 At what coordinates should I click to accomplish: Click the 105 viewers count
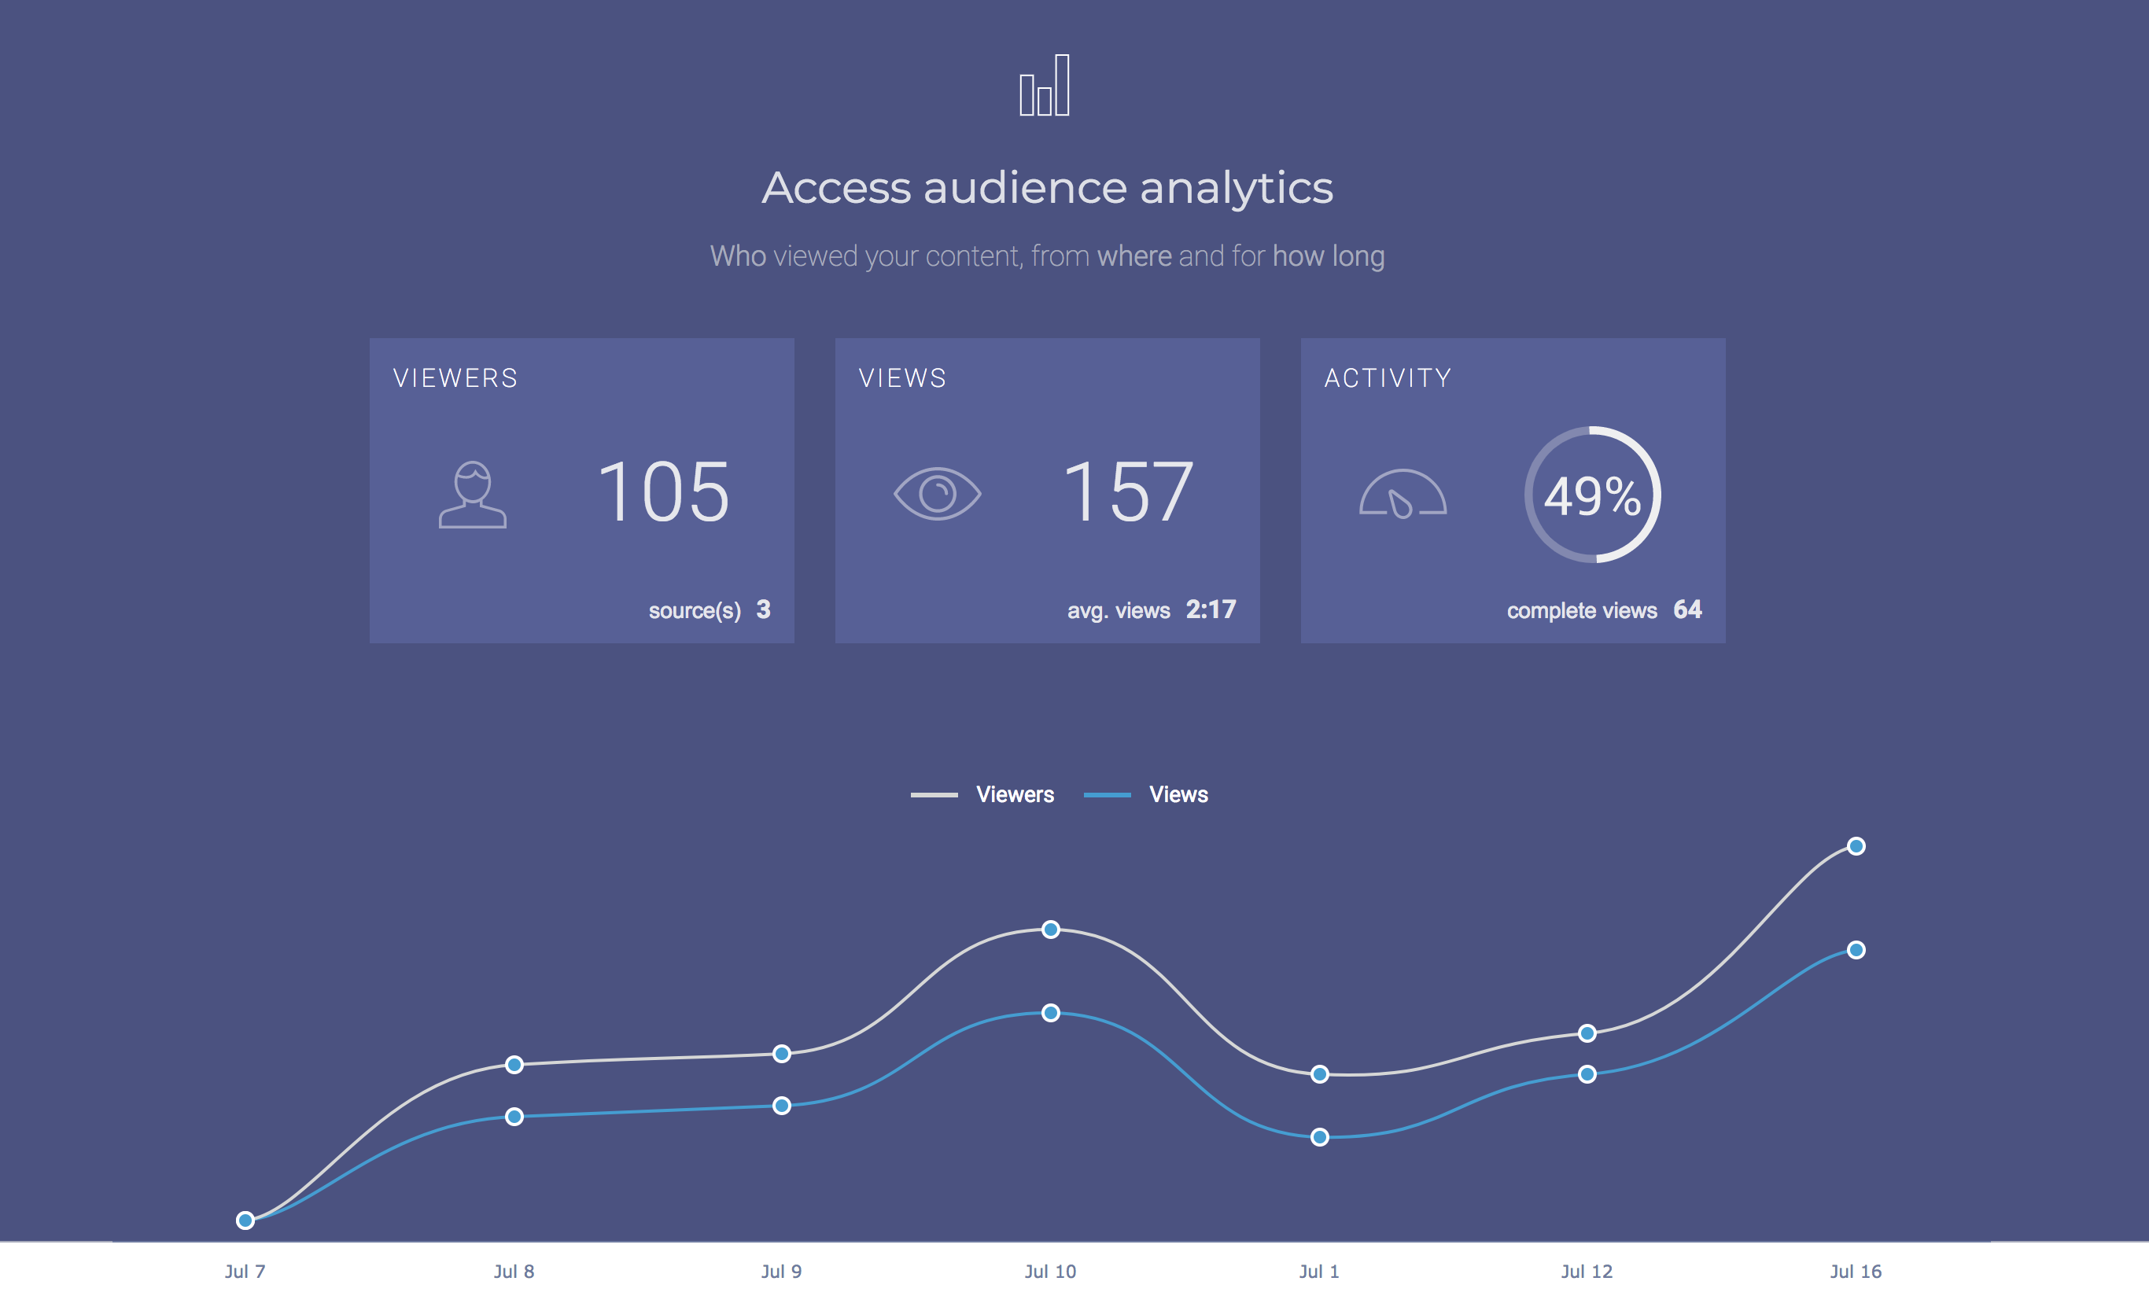(x=663, y=492)
